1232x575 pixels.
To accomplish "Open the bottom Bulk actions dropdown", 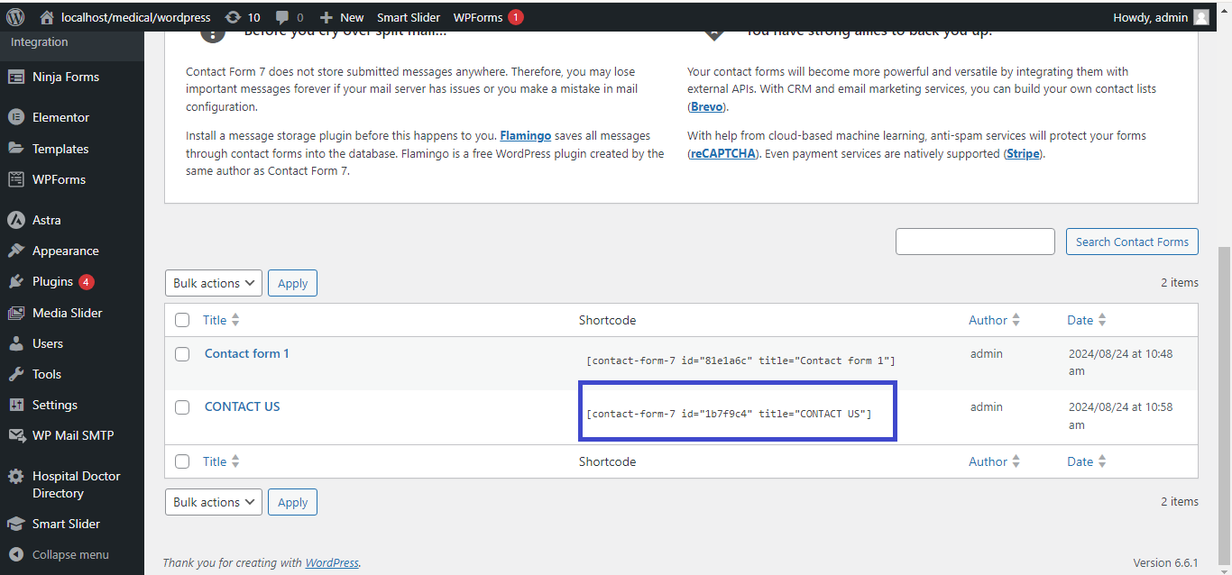I will click(x=214, y=502).
